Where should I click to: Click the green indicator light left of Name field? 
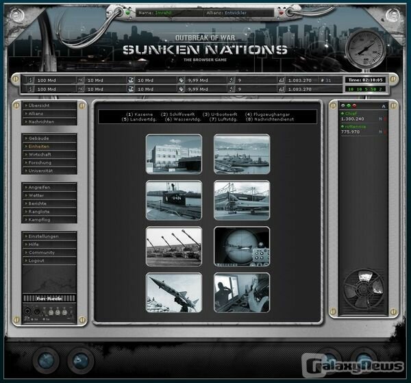pos(128,12)
